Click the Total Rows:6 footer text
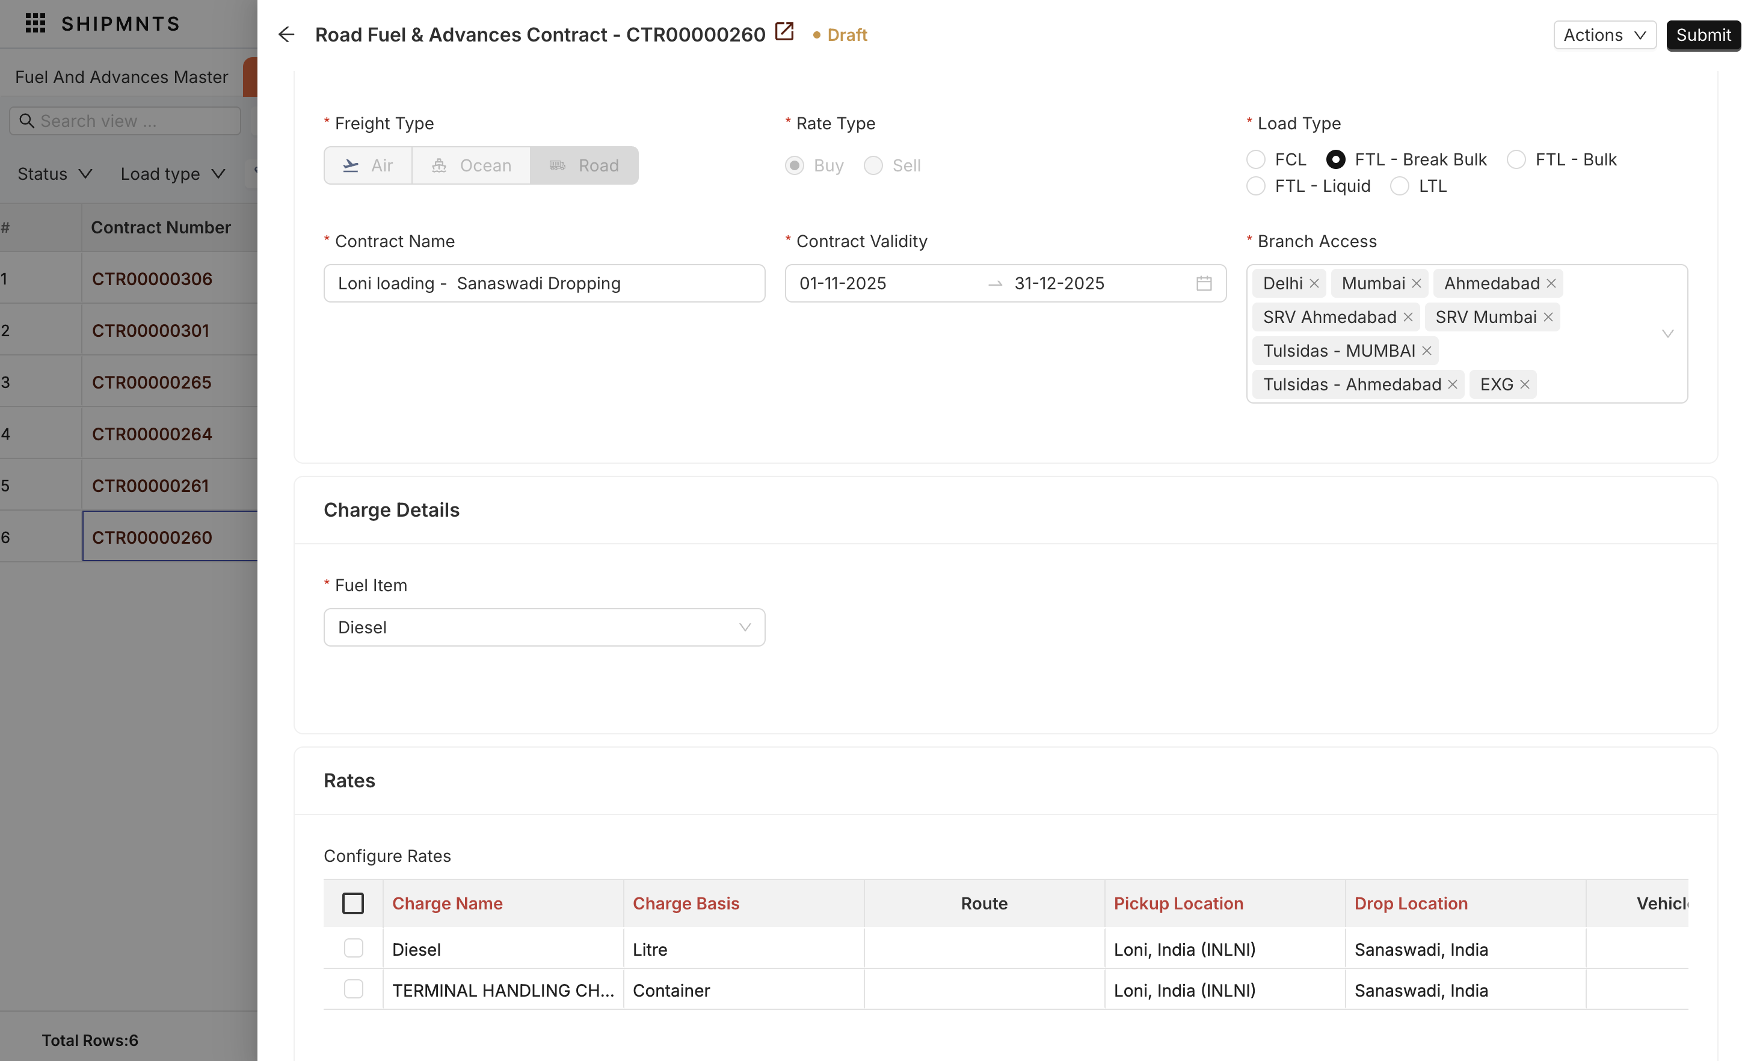The image size is (1745, 1061). pyautogui.click(x=90, y=1040)
